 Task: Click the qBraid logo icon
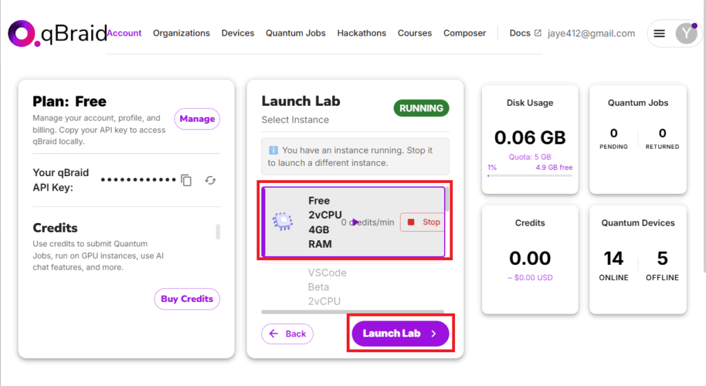point(21,33)
